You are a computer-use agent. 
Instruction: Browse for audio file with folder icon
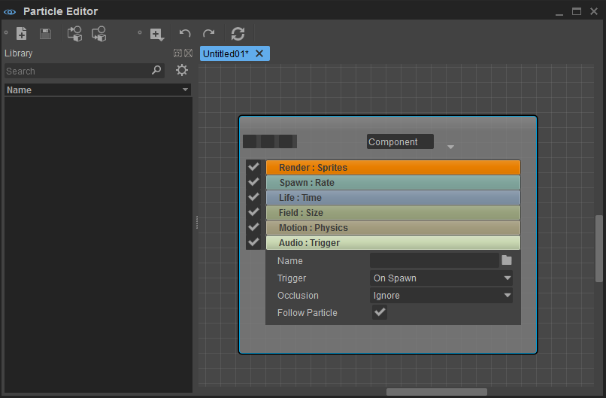click(x=507, y=260)
